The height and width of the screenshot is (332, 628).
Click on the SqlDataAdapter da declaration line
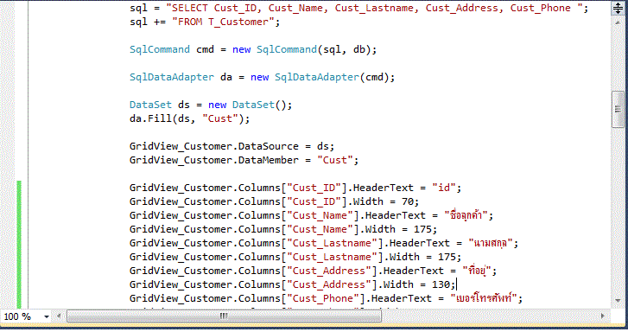262,78
